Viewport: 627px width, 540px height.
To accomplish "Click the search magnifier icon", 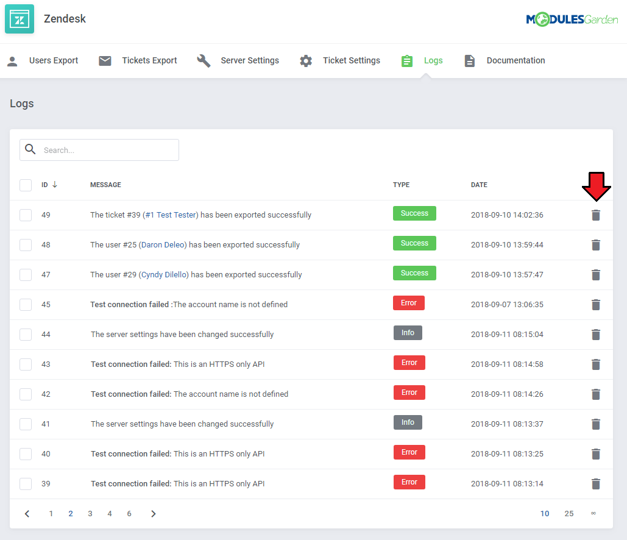I will 30,149.
